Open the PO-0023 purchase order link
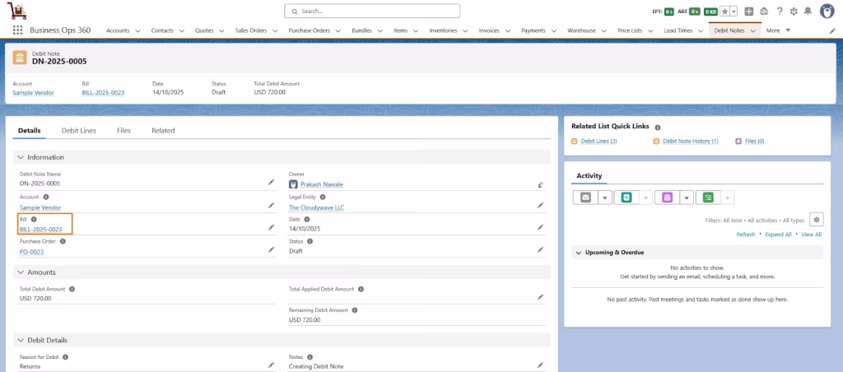Screen dimensions: 843x372 tap(31, 252)
